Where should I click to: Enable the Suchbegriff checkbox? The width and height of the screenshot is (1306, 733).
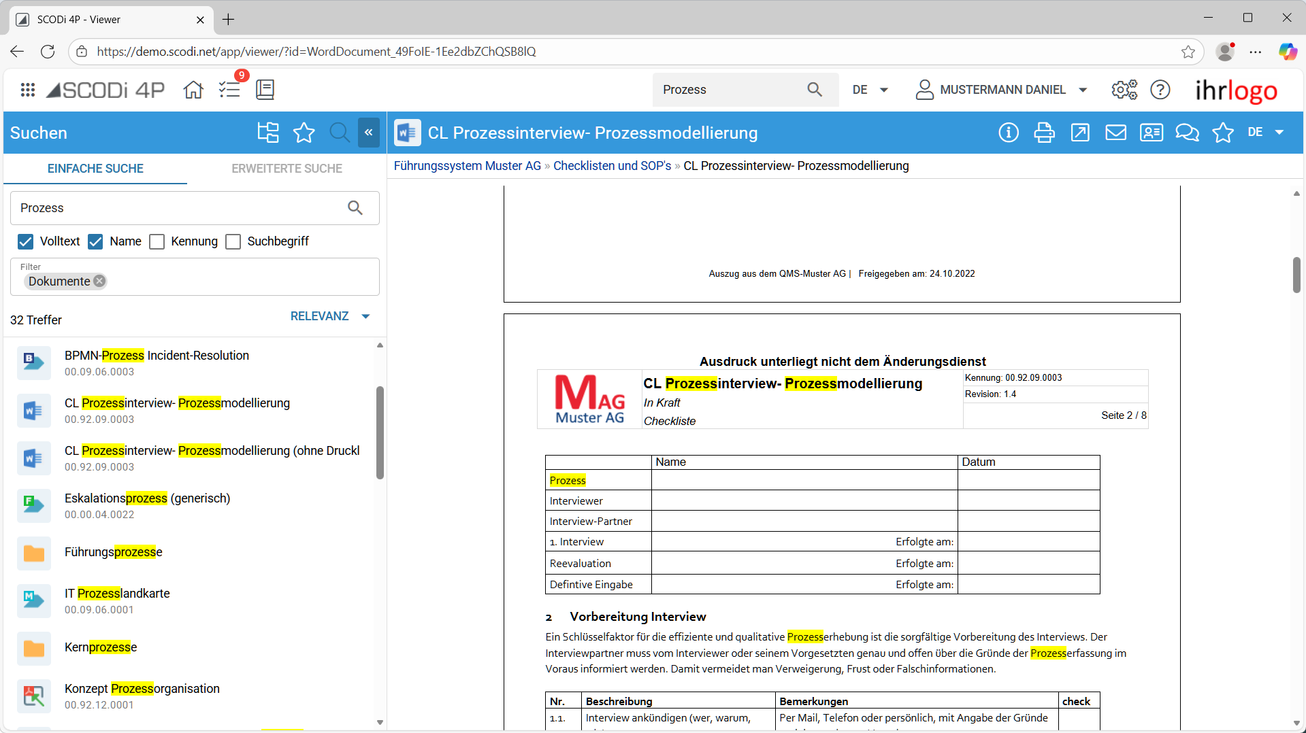(x=233, y=241)
